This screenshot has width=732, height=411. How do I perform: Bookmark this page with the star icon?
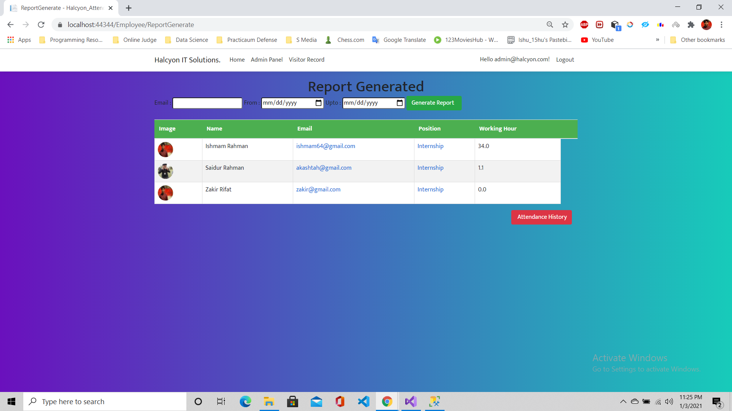[x=565, y=25]
